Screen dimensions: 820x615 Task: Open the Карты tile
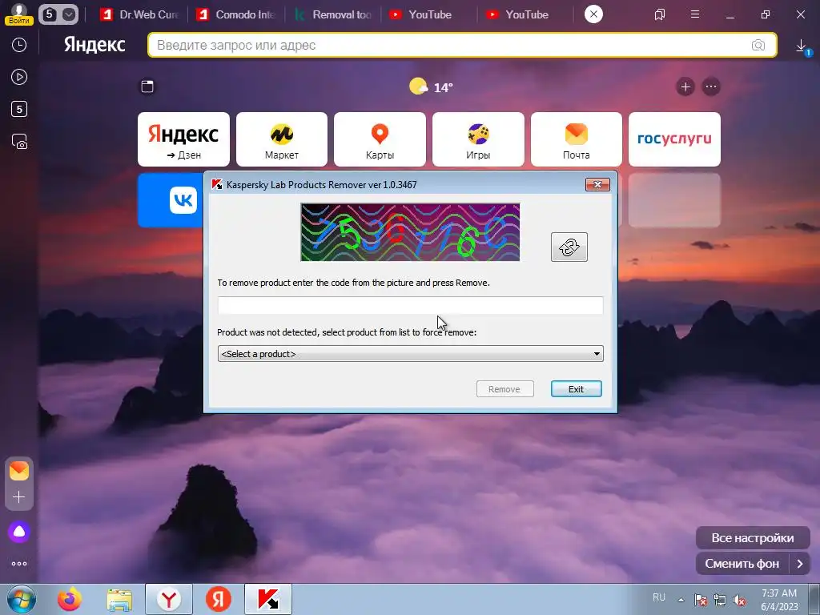380,139
